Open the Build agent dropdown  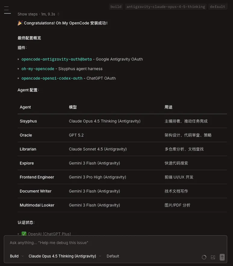17,256
